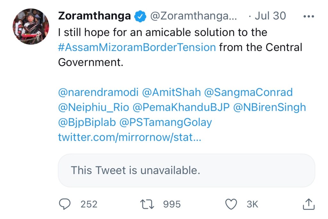Open the twitter.com/mirrornow status link
The image size is (328, 219).
pos(130,137)
